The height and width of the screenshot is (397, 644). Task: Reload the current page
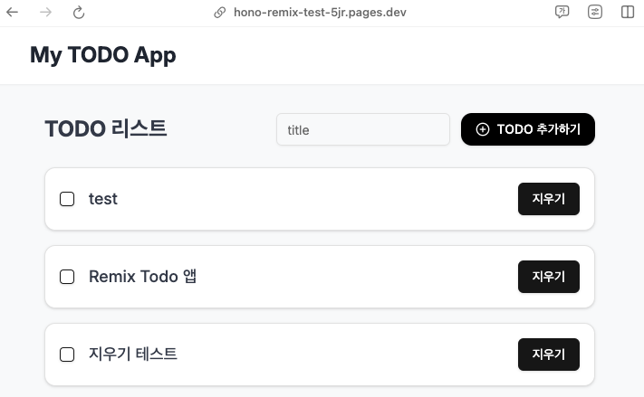tap(79, 13)
